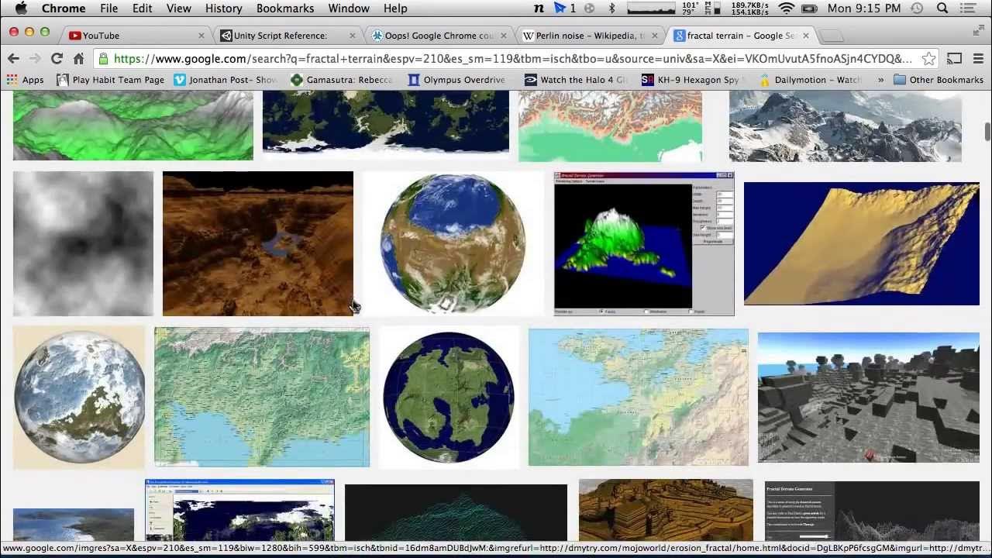Viewport: 992px width, 558px height.
Task: Close the YouTube tab
Action: coord(201,36)
